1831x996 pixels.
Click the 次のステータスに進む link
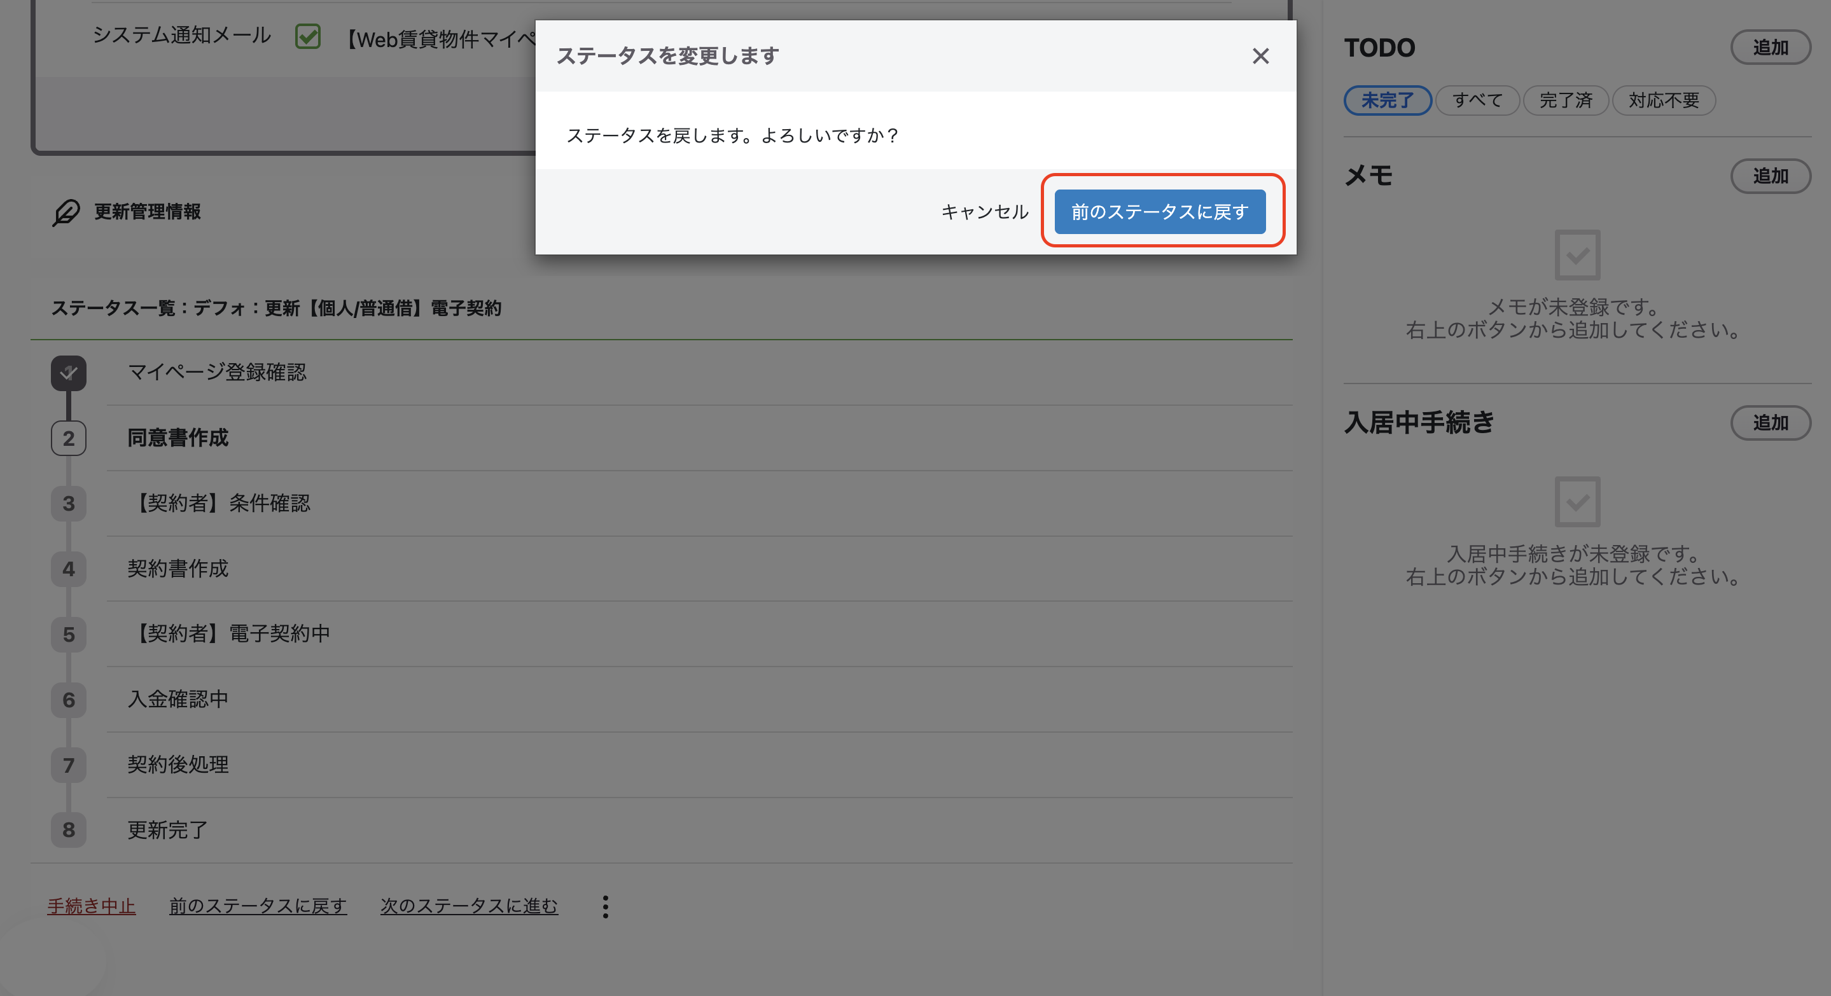(469, 906)
